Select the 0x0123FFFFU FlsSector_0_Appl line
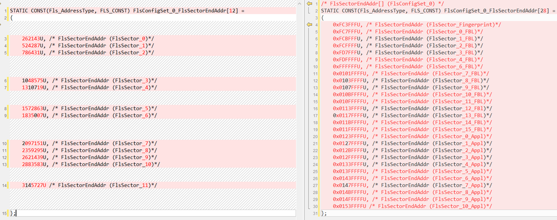Viewport: 557px width, 220px height. click(439, 137)
